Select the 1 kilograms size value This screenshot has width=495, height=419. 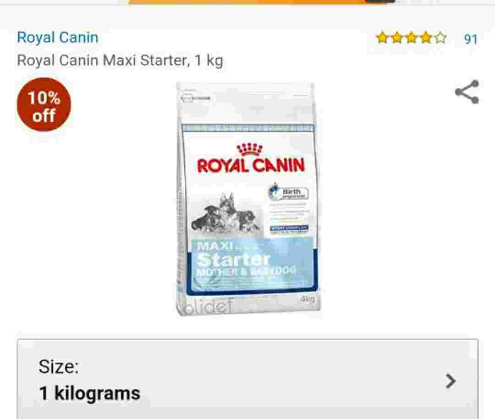(90, 393)
